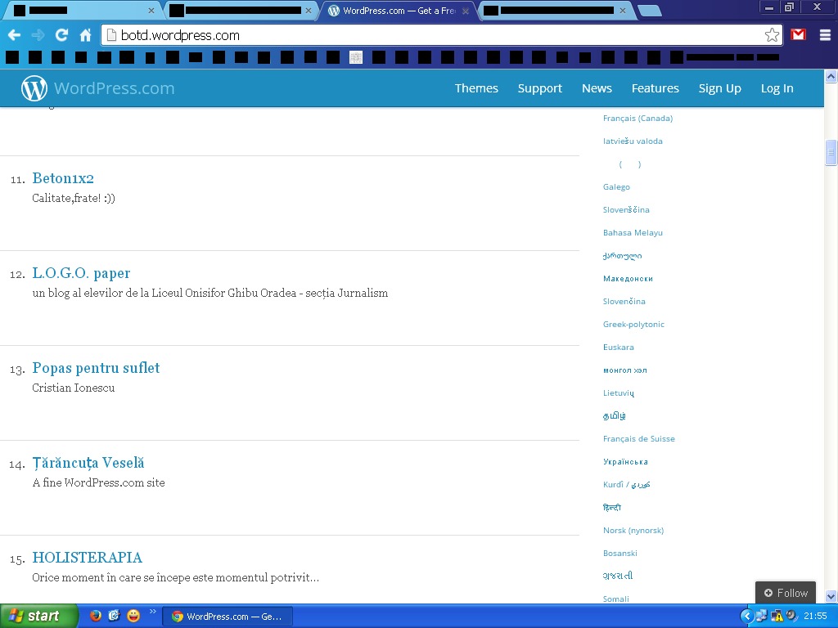The height and width of the screenshot is (628, 838).
Task: Open the Themes menu item
Action: pos(476,88)
